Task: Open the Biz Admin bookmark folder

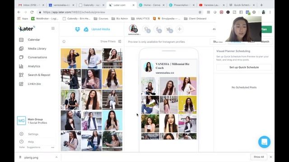Action: click(120, 18)
